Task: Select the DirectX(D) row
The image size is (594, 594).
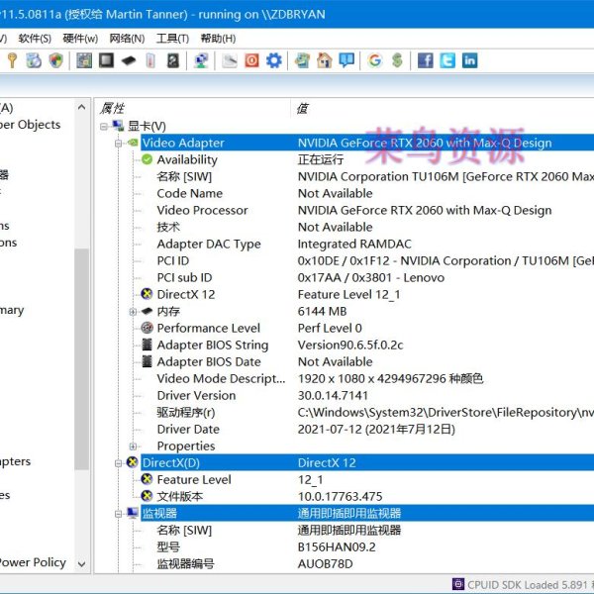Action: tap(367, 462)
